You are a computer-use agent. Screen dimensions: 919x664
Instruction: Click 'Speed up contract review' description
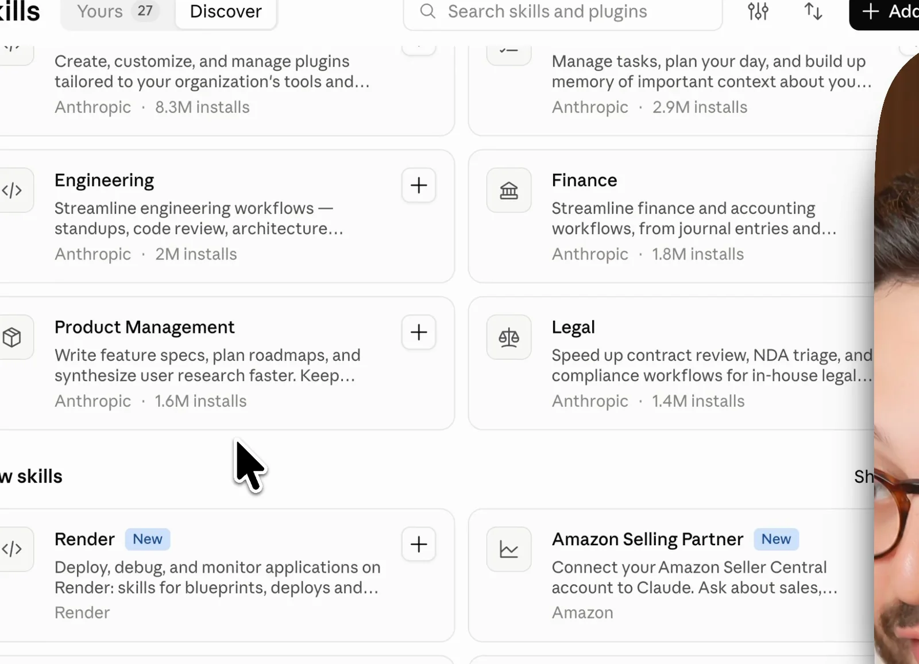712,366
